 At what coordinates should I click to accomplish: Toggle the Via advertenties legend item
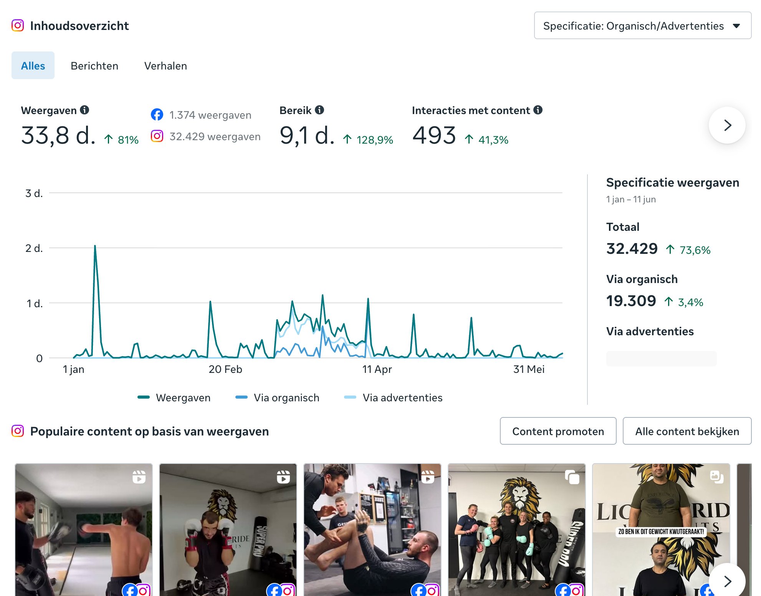(393, 397)
